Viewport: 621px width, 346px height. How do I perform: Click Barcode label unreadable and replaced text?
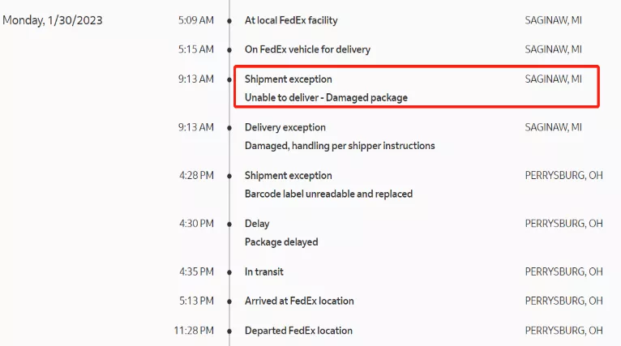[x=328, y=194]
